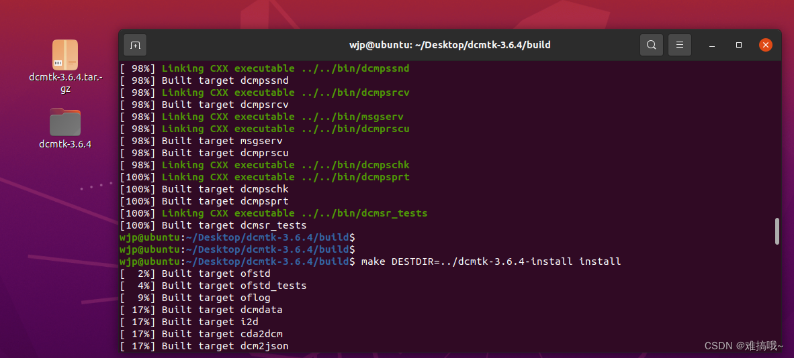
Task: Click the line 'Built target dcmpssnd'
Action: [x=204, y=80]
